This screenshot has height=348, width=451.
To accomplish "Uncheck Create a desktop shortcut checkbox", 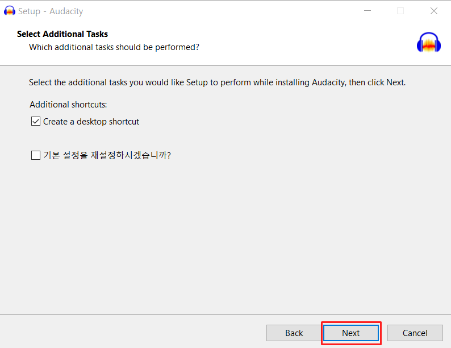I will pos(36,122).
